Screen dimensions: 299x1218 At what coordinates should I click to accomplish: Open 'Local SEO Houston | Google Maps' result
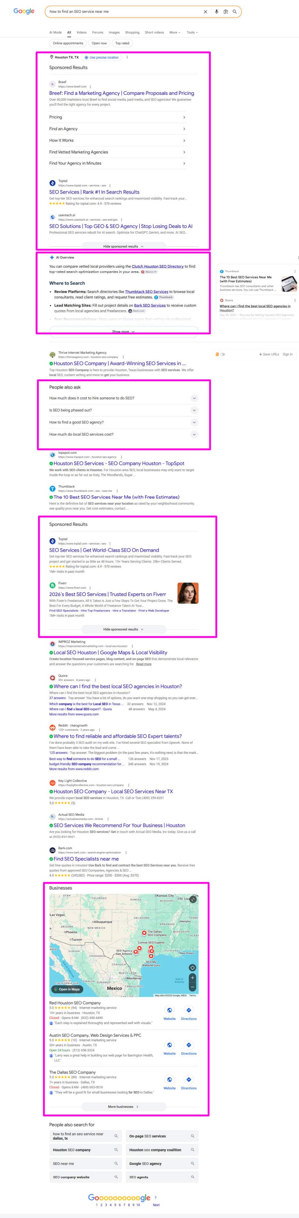tap(110, 653)
